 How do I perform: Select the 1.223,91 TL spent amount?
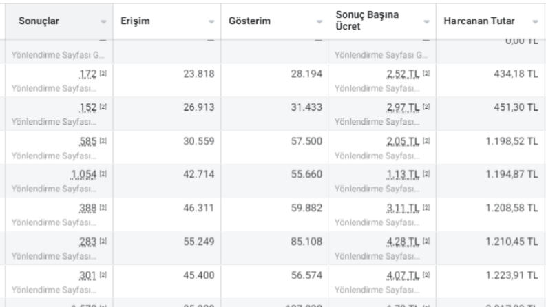[512, 275]
